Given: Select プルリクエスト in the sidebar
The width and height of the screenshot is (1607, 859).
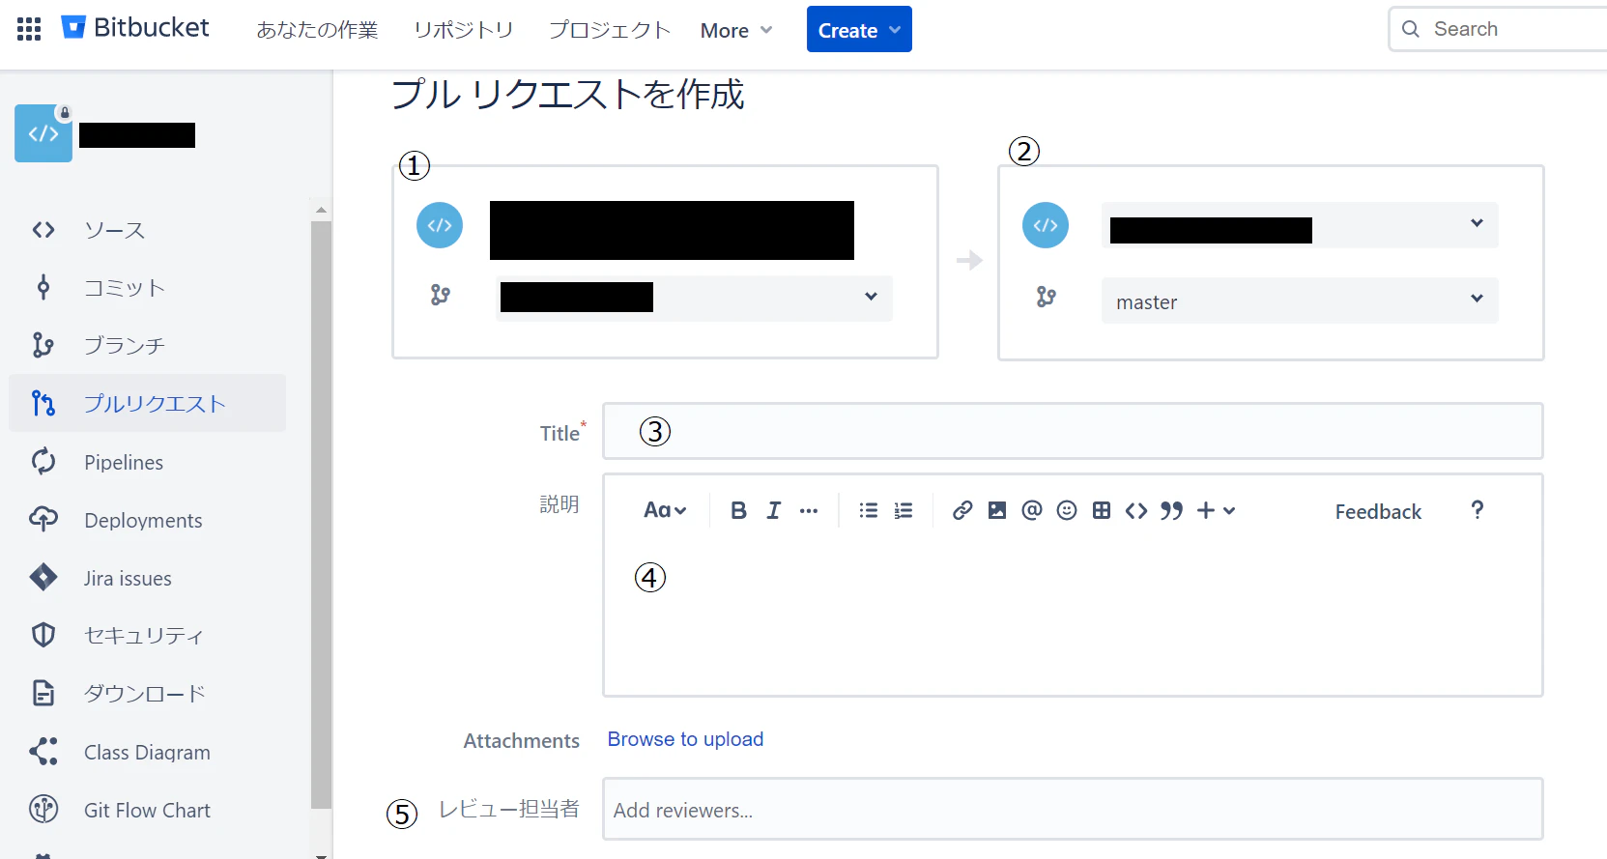Looking at the screenshot, I should coord(147,403).
